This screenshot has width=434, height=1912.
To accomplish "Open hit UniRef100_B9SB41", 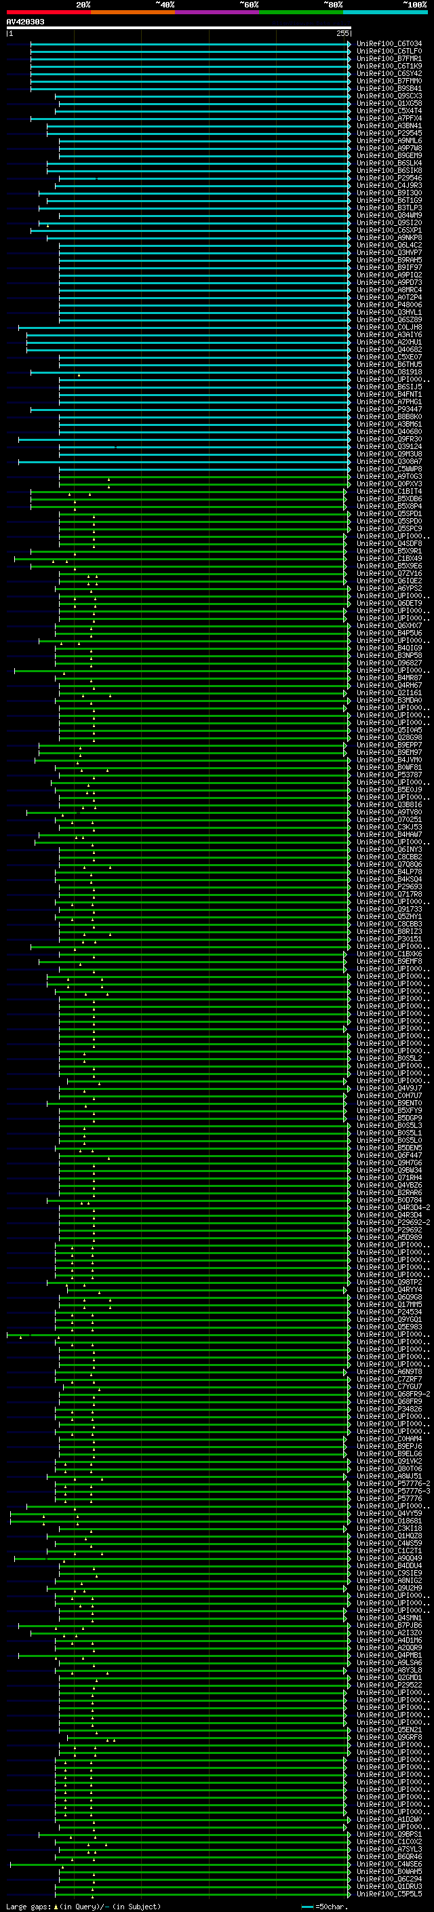I will coord(389,88).
